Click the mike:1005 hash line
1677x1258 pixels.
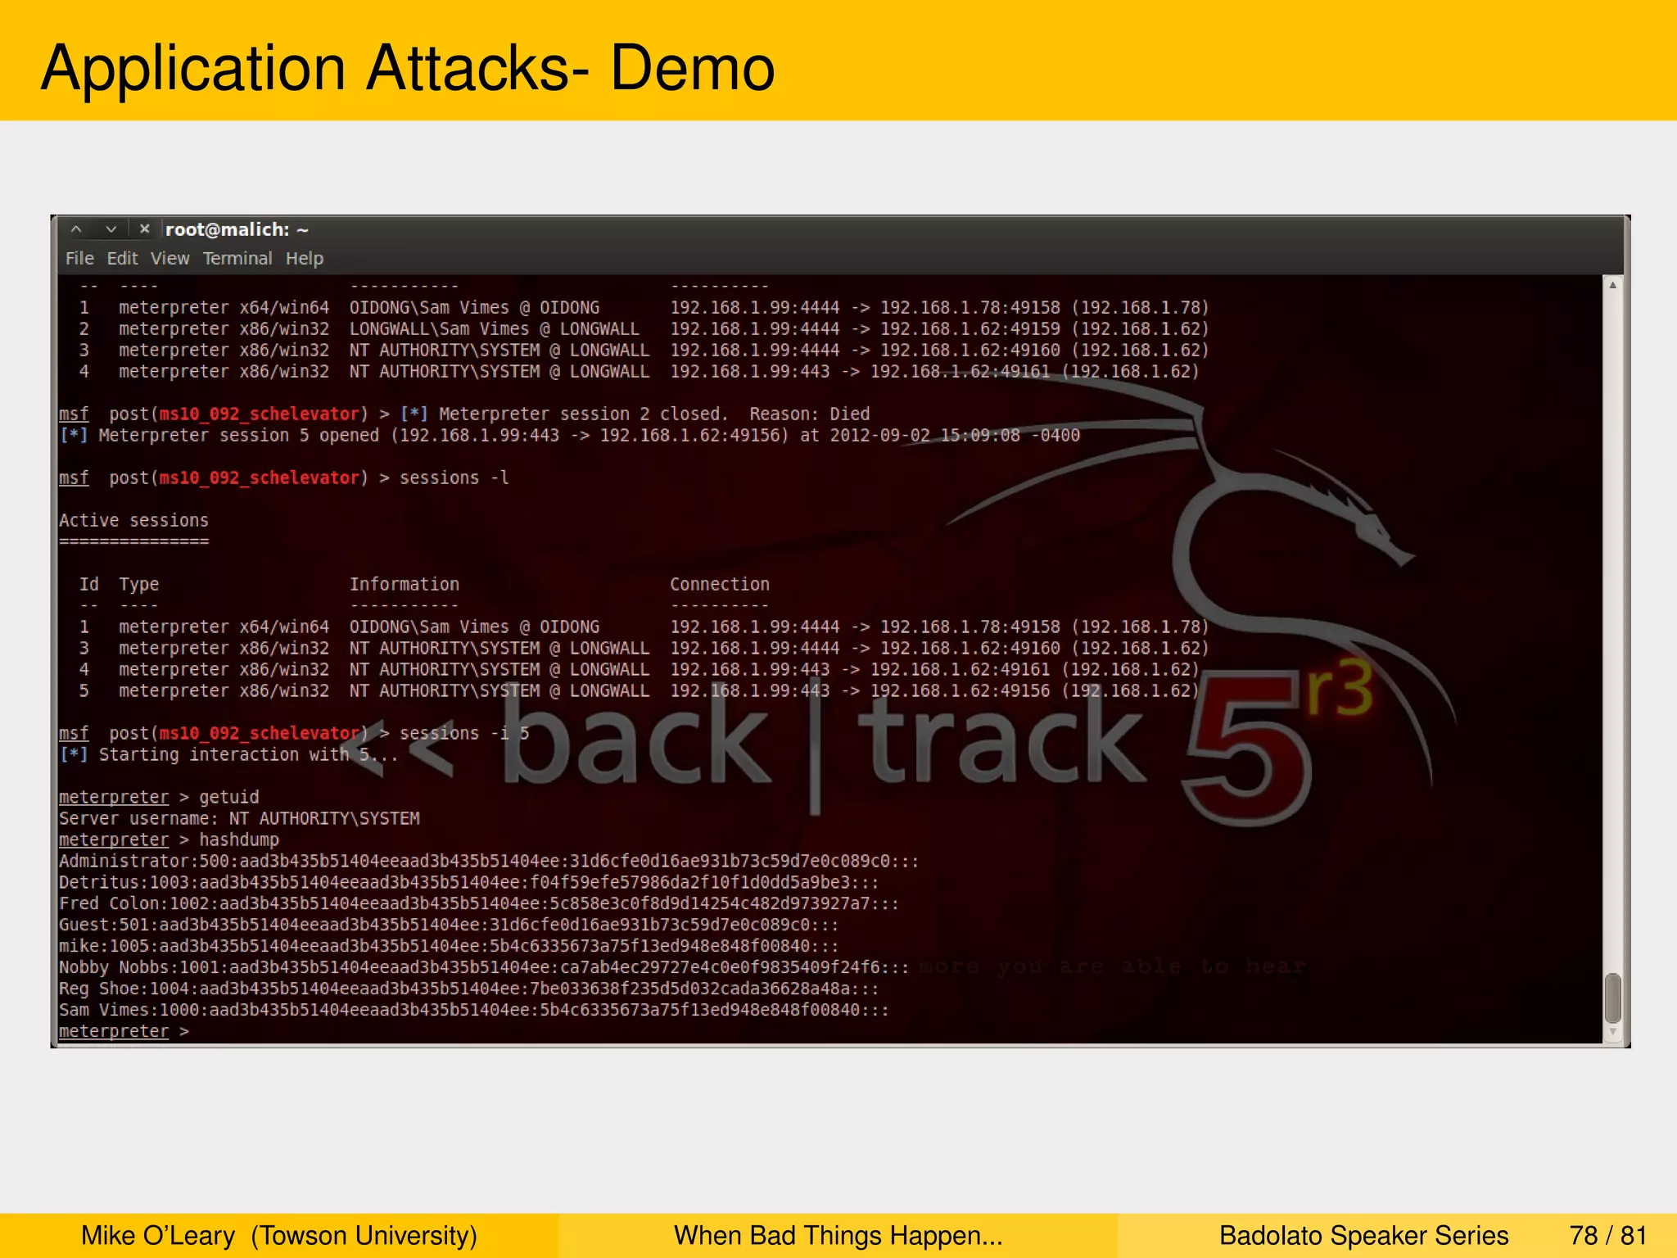(449, 947)
